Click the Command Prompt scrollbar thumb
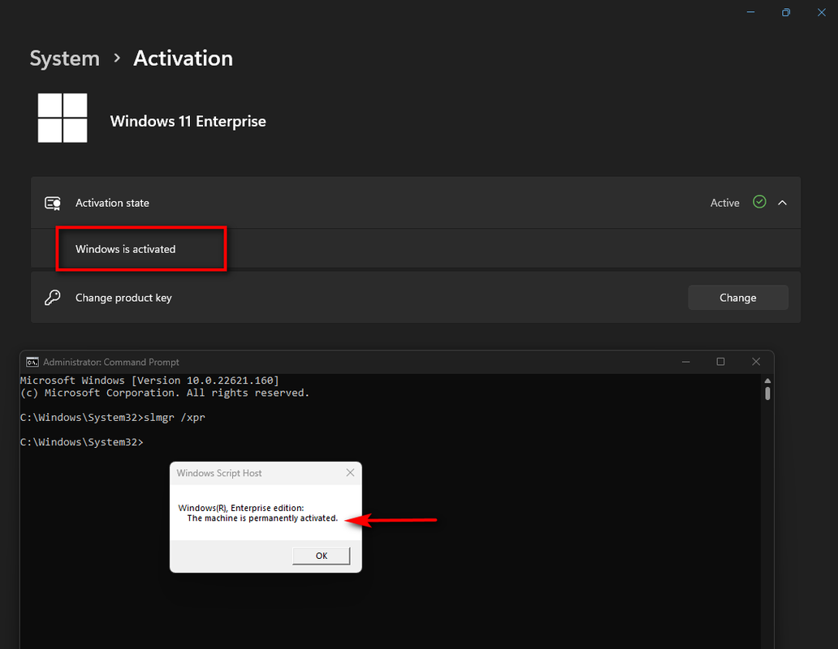This screenshot has width=838, height=649. coord(767,393)
